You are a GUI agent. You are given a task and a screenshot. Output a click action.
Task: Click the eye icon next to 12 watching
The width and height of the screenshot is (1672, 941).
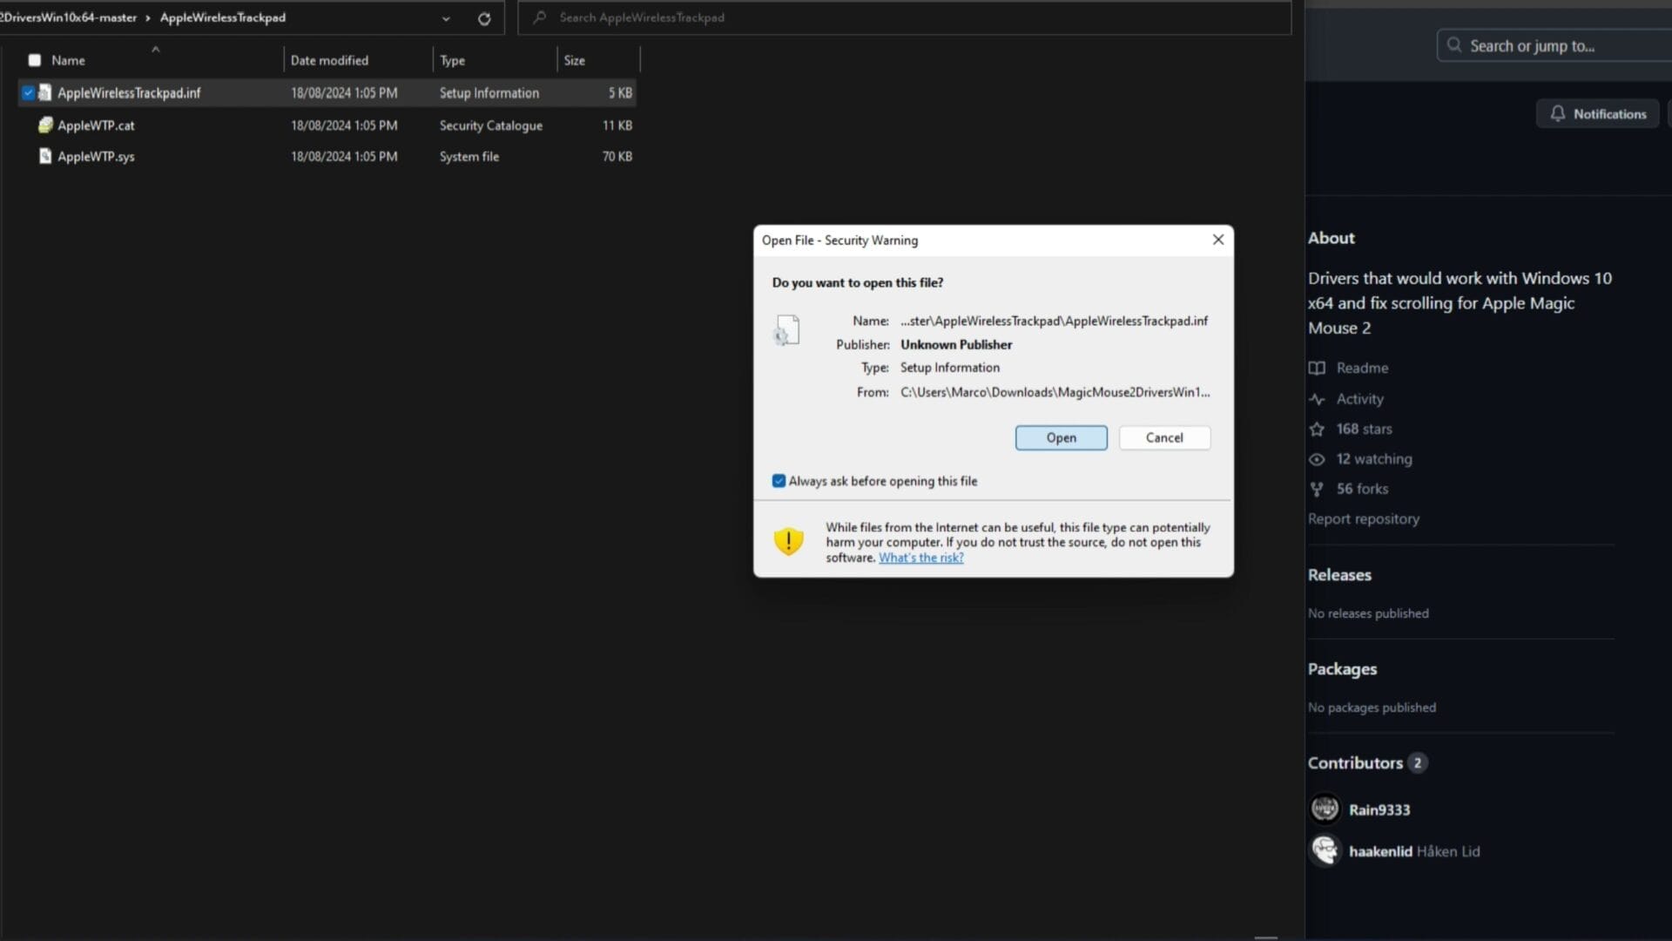click(1317, 459)
